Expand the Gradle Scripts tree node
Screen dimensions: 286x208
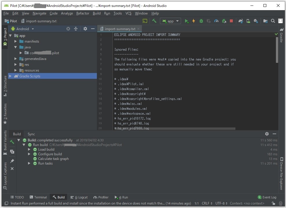click(10, 76)
